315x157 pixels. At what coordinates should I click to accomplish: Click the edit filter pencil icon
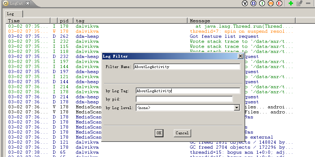(299, 3)
